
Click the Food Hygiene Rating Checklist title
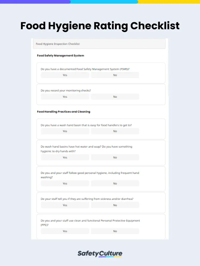click(100, 26)
